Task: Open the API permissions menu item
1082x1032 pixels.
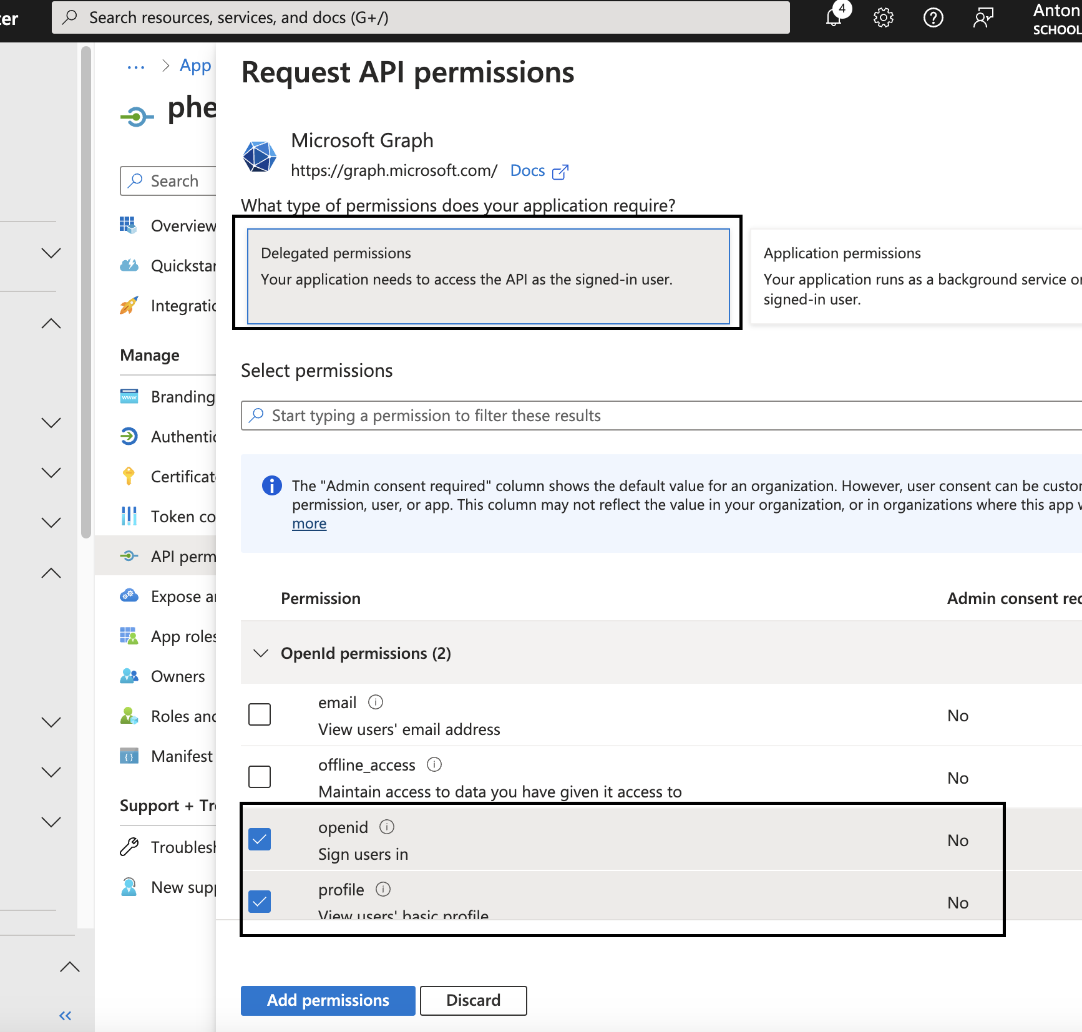Action: point(156,557)
